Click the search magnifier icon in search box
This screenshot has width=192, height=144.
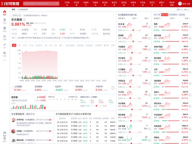(x=57, y=3)
